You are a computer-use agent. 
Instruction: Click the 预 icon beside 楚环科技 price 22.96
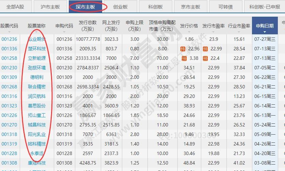point(183,49)
